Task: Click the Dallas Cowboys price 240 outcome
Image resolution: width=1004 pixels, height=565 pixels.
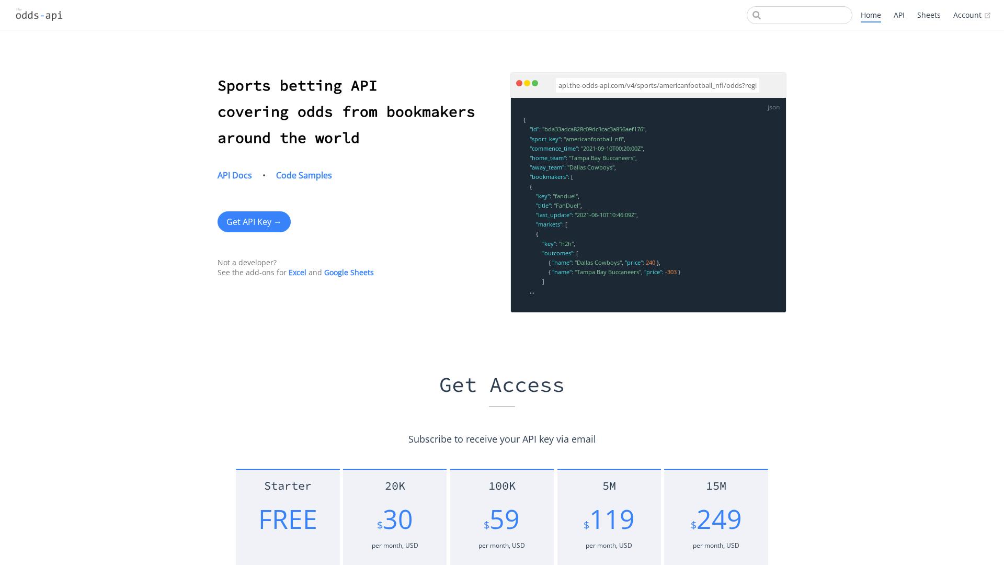Action: coord(604,263)
